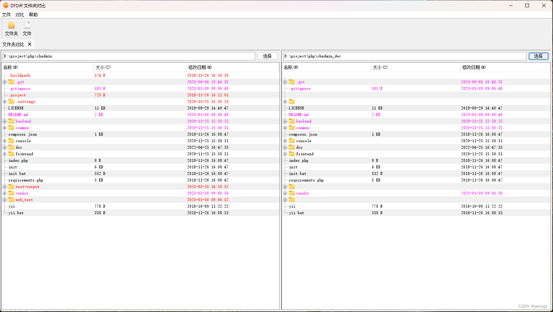Expand the common folder in left pane
553x312 pixels.
(5, 128)
